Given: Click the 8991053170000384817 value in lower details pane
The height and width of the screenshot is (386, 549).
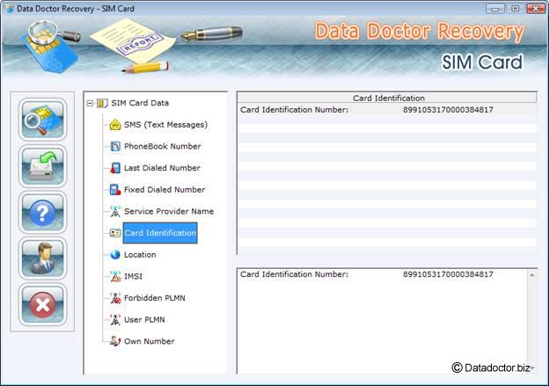Looking at the screenshot, I should (x=448, y=274).
